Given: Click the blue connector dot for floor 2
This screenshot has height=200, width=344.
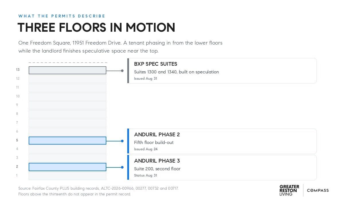Looking at the screenshot, I should (122, 167).
